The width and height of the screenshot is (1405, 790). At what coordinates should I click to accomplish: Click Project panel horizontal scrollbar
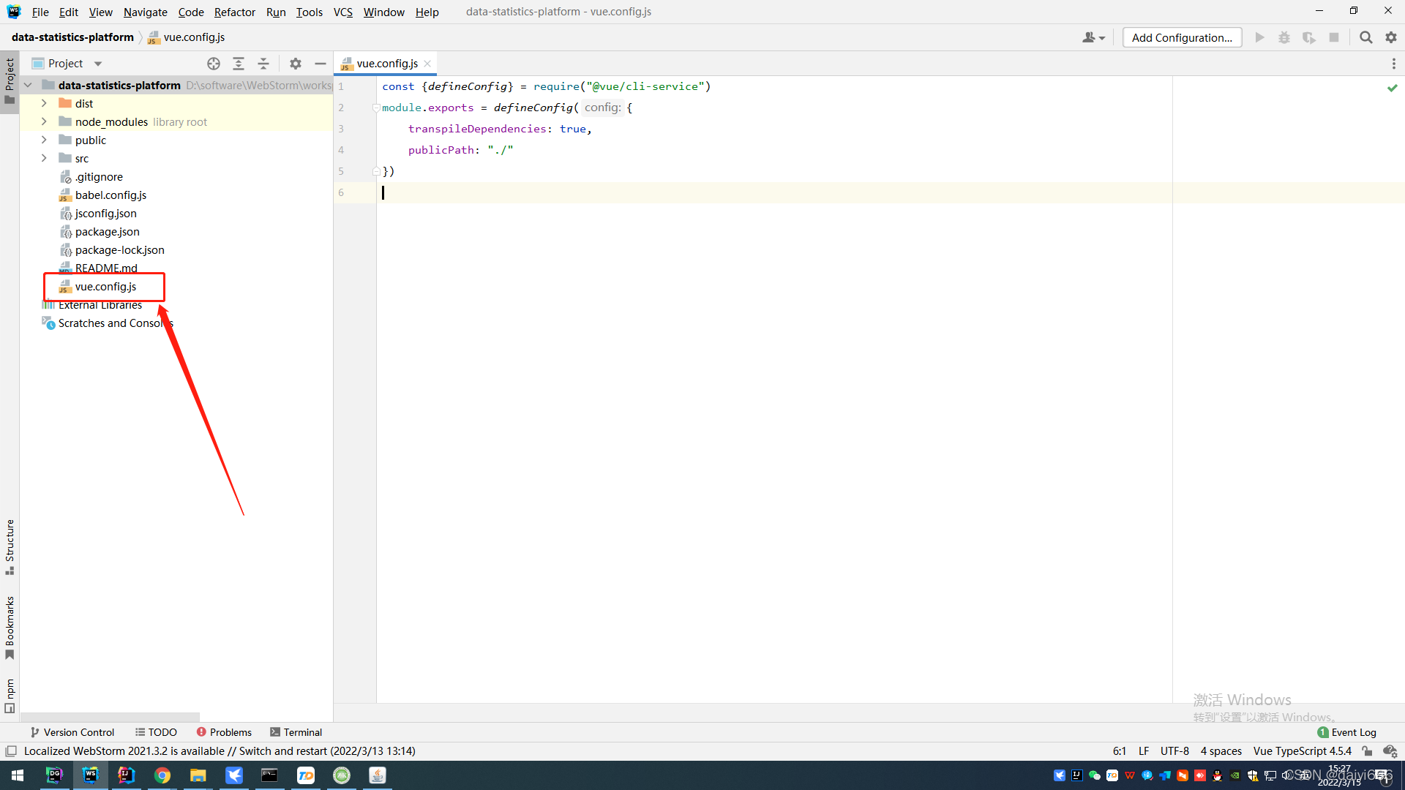click(x=110, y=717)
